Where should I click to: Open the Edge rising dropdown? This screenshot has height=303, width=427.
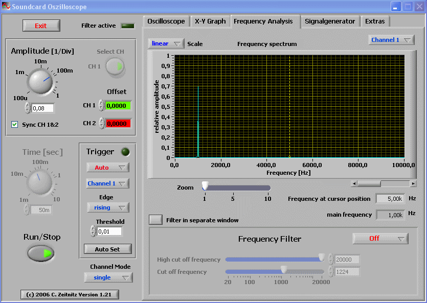coord(108,207)
